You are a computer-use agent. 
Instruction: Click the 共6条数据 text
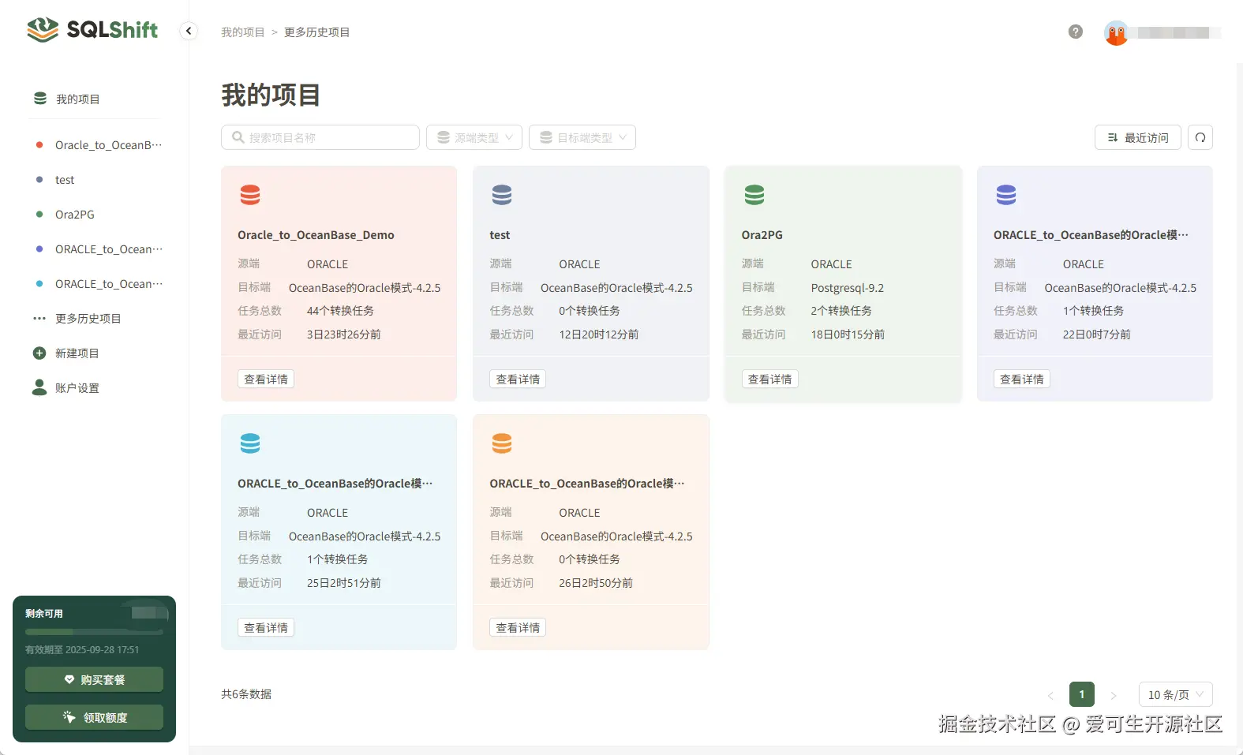click(246, 694)
